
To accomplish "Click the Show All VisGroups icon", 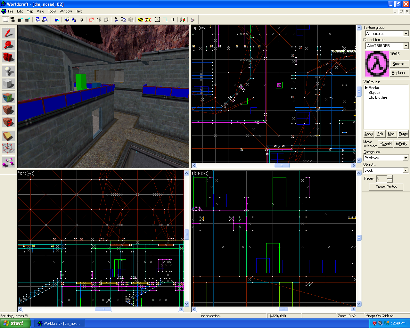I will 106,20.
